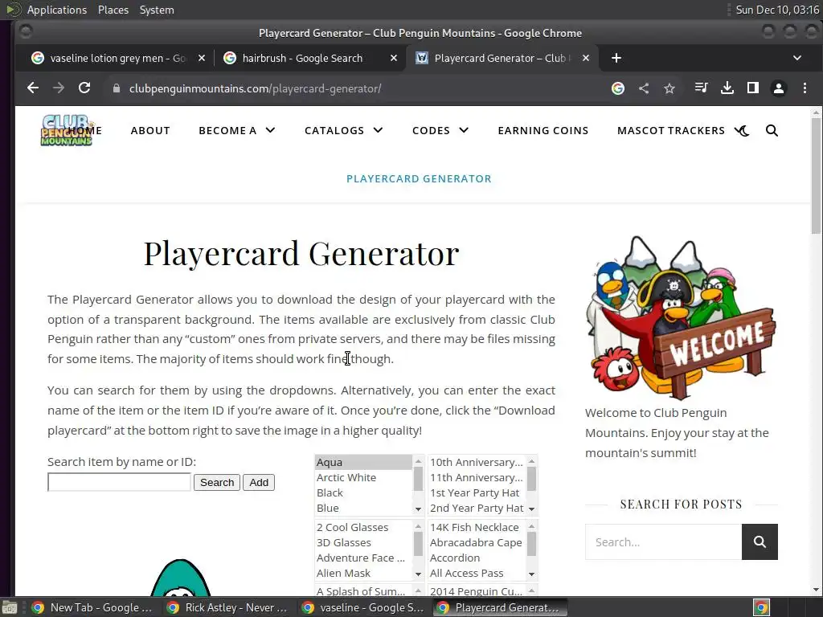Switch to the vaseline lotion grey men tab
Viewport: 823px width, 617px height.
118,58
